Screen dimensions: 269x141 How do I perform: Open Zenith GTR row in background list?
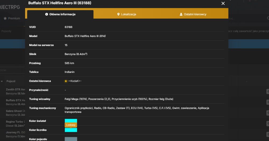[15, 92]
